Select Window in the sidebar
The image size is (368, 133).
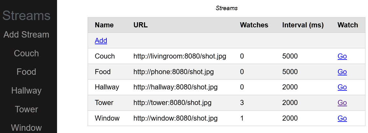coord(26,128)
